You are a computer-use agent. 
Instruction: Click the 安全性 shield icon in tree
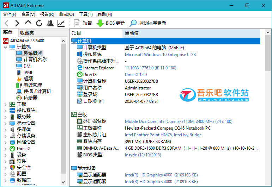pyautogui.click(x=12, y=167)
